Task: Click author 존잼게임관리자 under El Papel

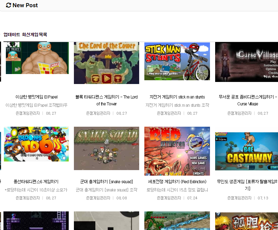Action: [28, 113]
